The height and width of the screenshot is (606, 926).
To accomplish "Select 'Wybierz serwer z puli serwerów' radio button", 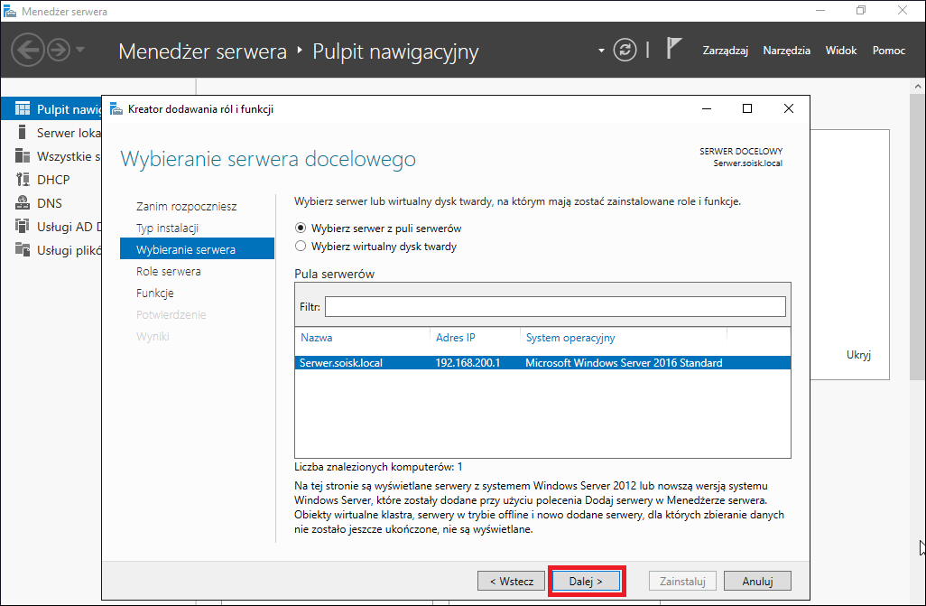I will pos(301,228).
